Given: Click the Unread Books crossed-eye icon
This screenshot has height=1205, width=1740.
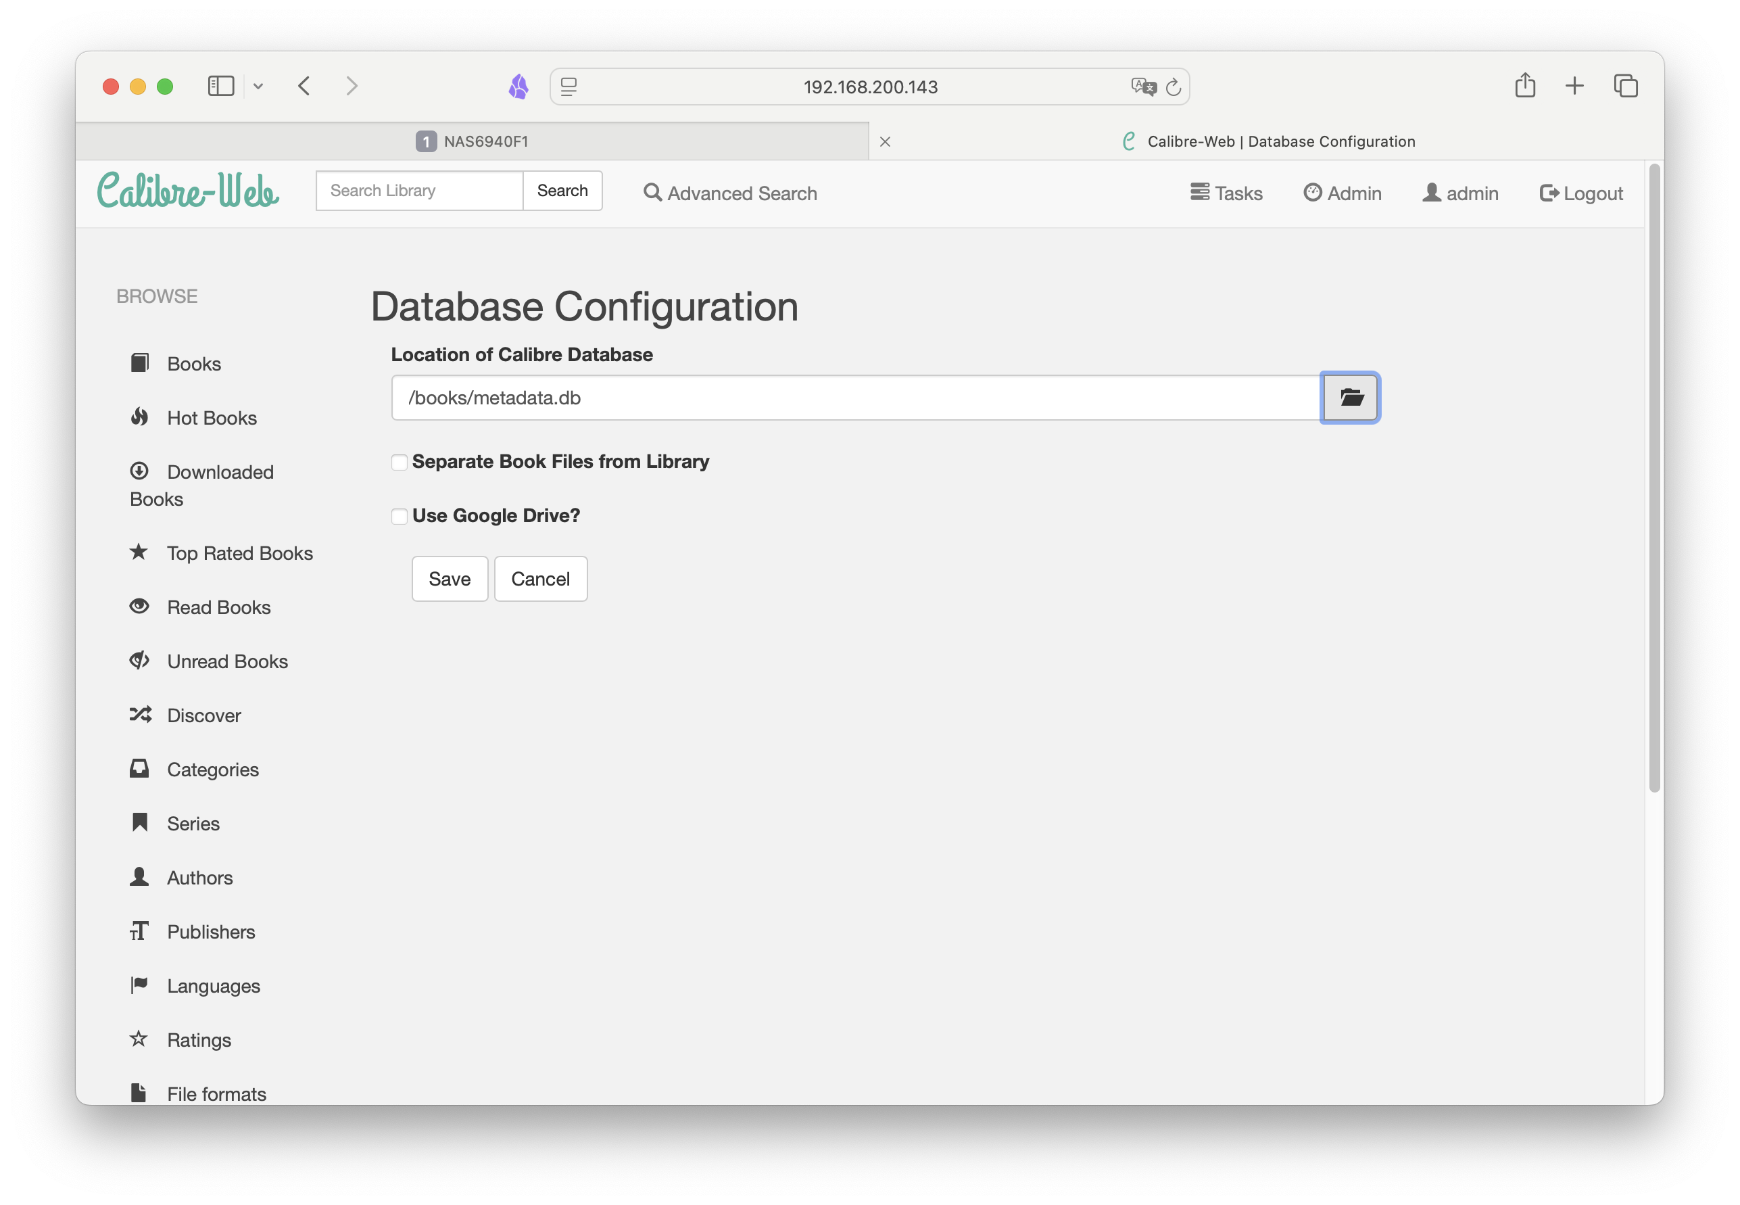Looking at the screenshot, I should (x=140, y=661).
